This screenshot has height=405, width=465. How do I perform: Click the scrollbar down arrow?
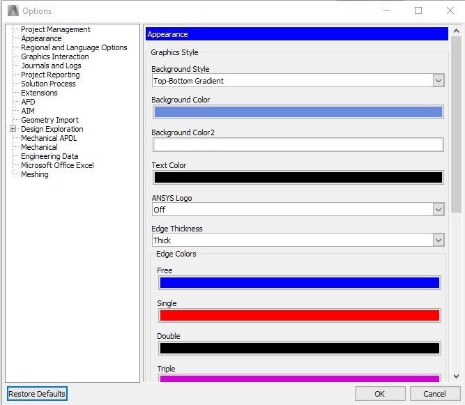456,376
